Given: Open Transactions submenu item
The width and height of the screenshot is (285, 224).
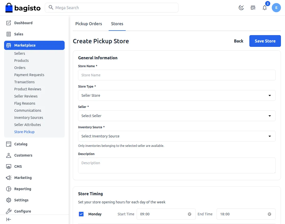Looking at the screenshot, I should [24, 82].
